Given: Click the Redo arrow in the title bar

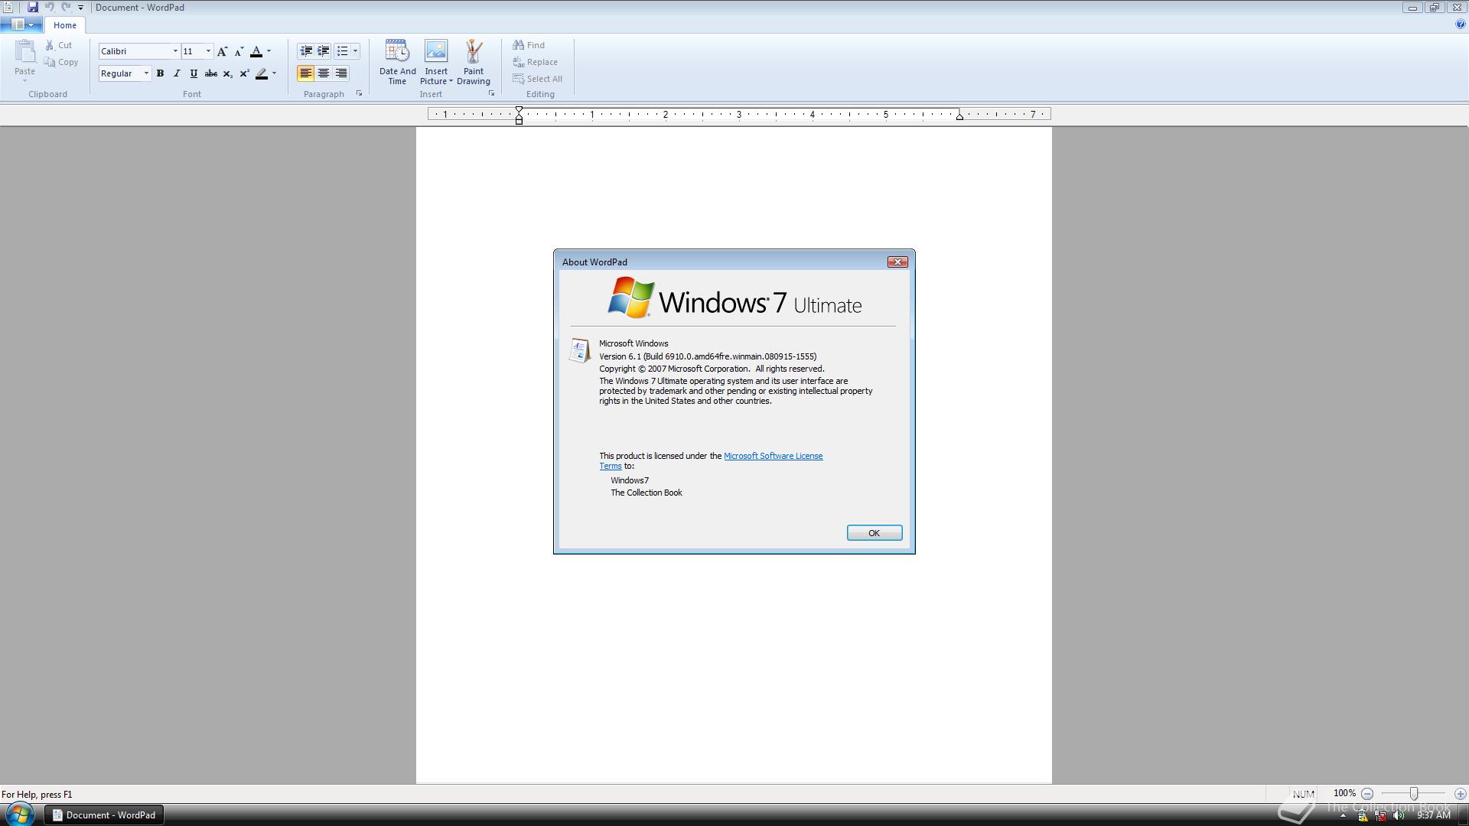Looking at the screenshot, I should click(x=66, y=7).
